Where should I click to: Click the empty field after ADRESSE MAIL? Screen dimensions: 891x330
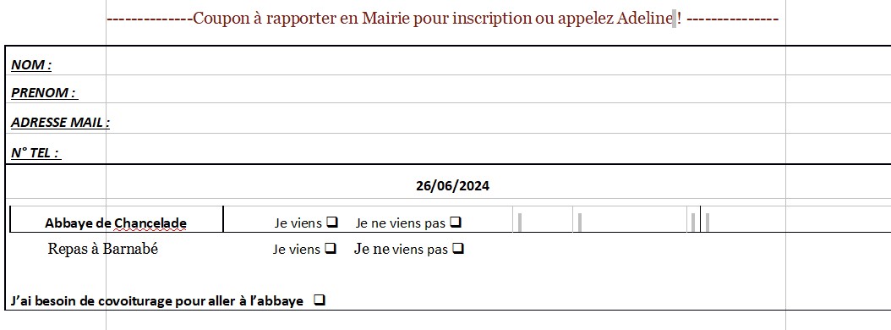pyautogui.click(x=445, y=118)
